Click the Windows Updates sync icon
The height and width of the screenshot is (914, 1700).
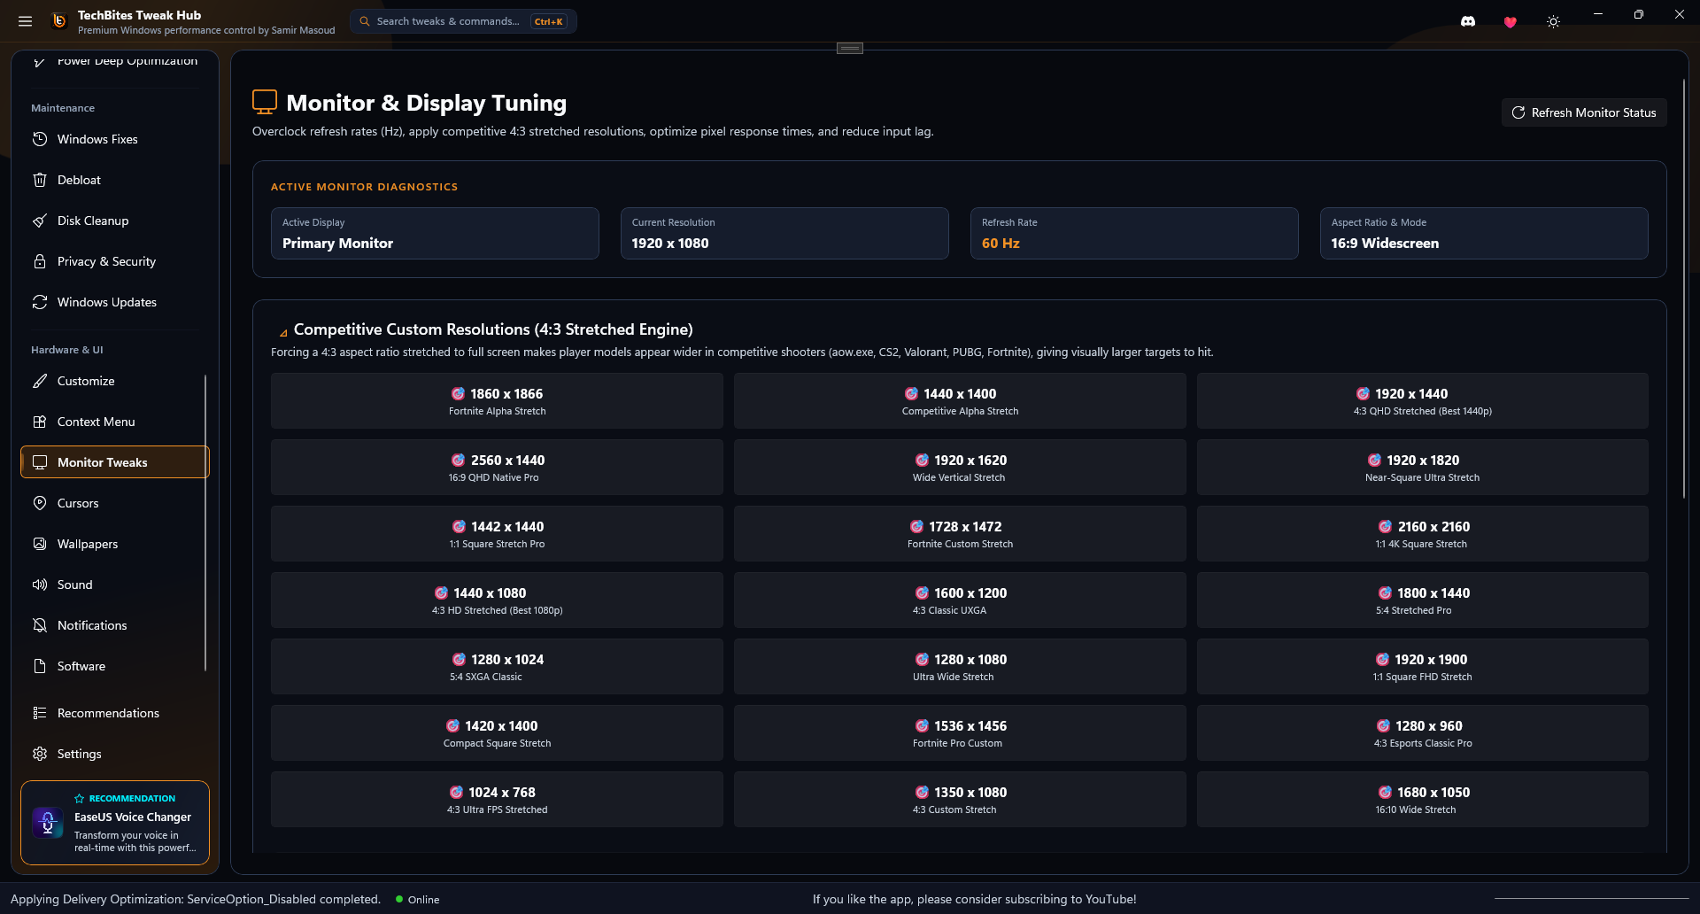[x=40, y=302]
